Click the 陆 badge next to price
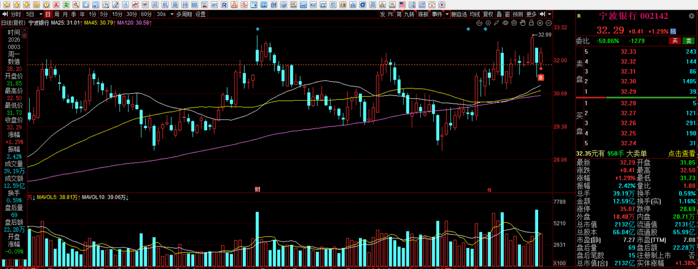The image size is (698, 269). coord(673,31)
